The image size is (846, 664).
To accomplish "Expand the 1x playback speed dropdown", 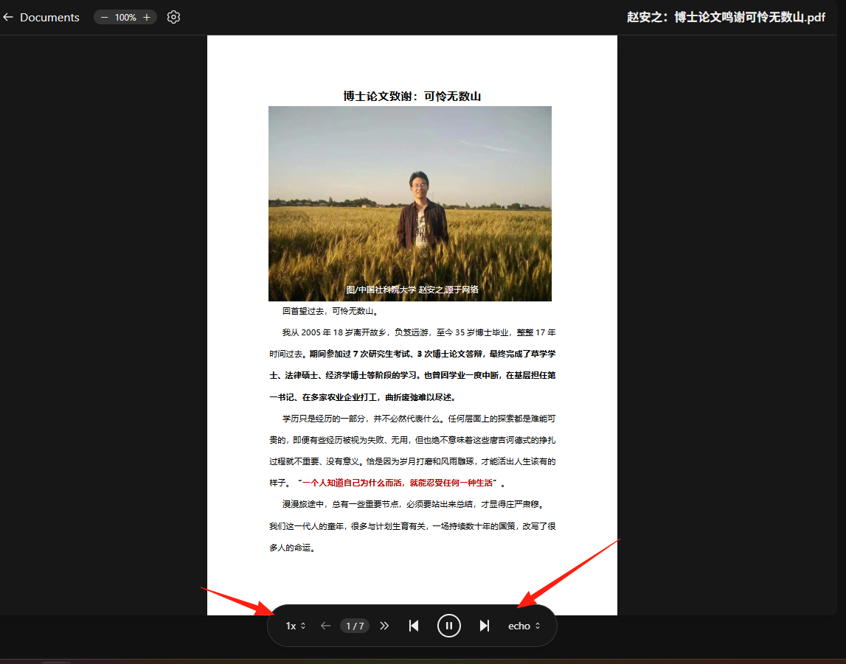I will pos(296,626).
